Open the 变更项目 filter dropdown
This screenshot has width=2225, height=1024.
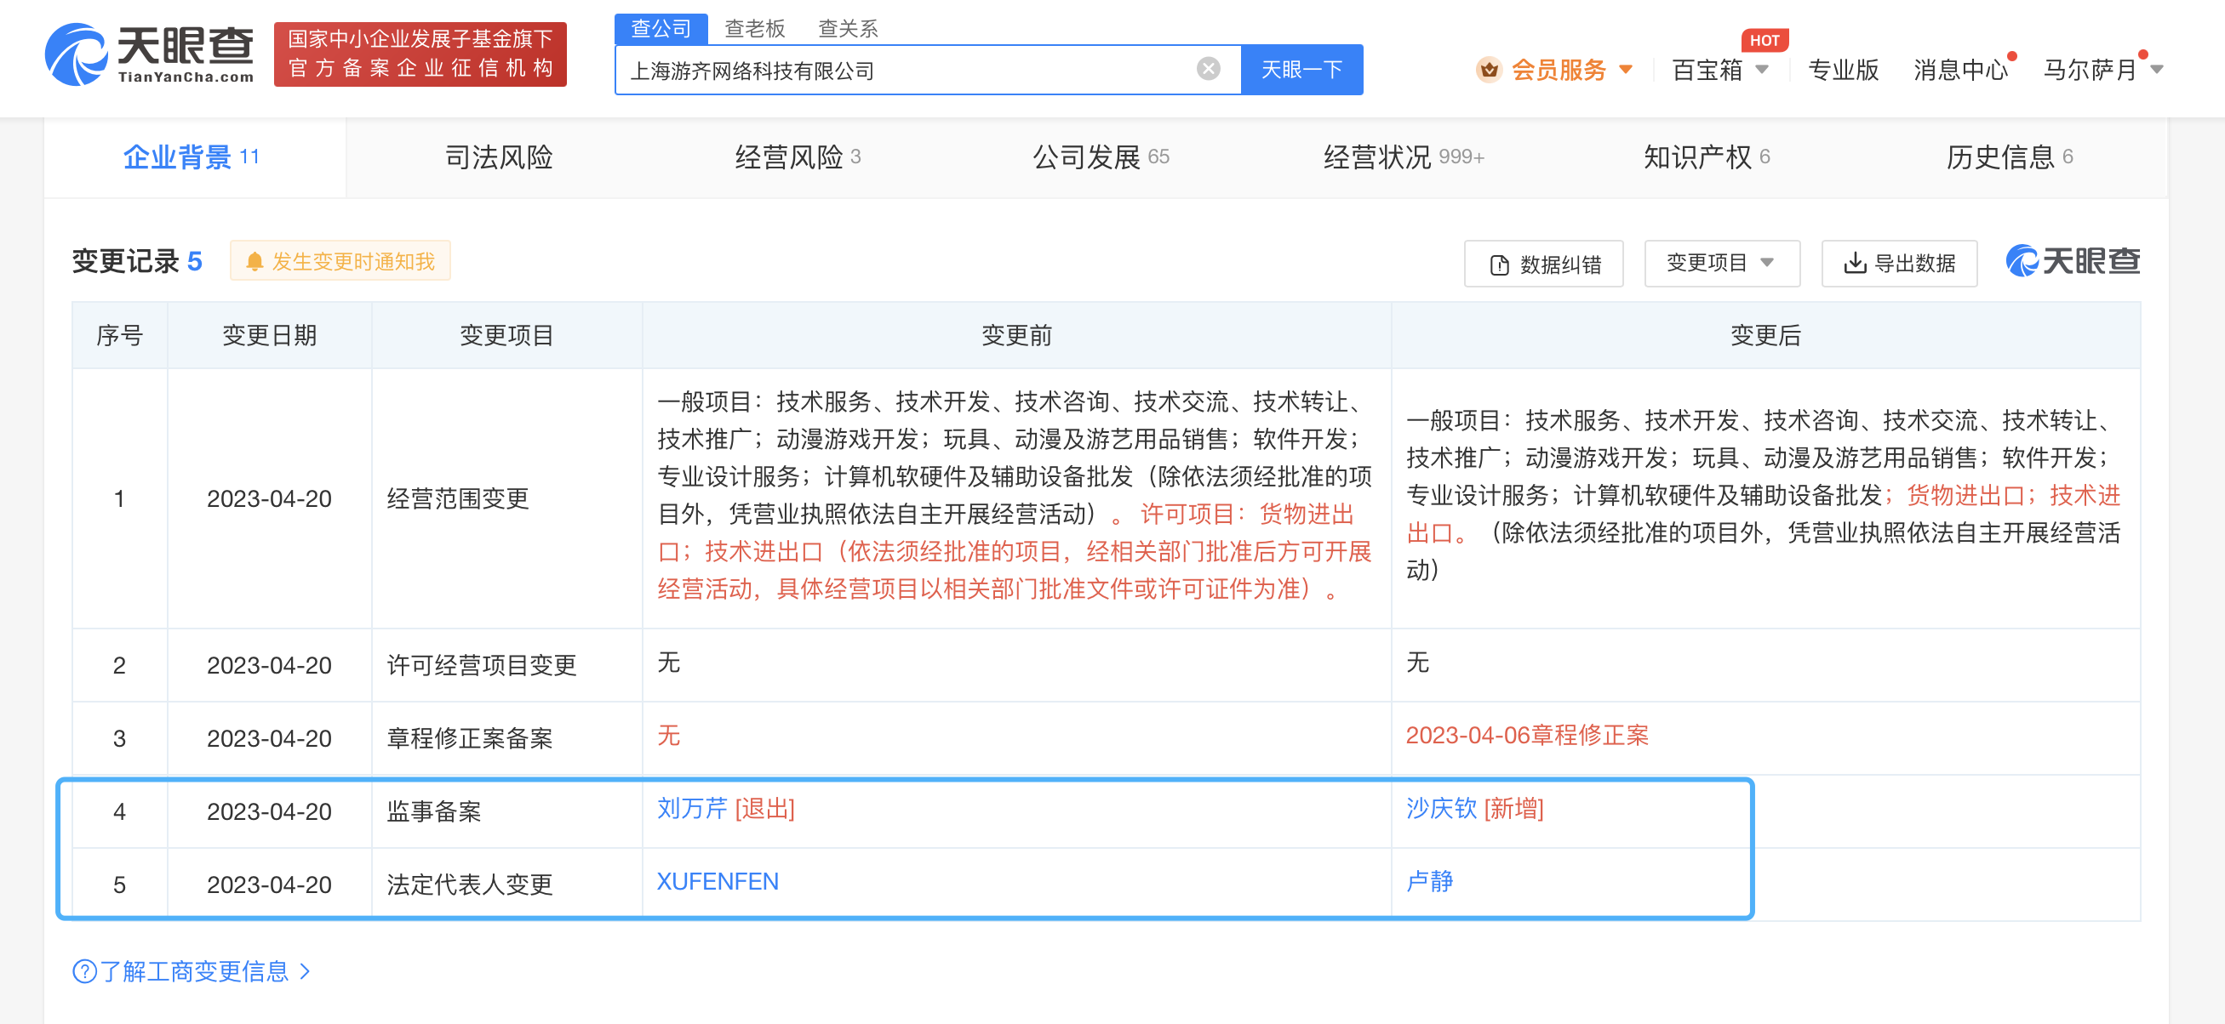(x=1721, y=264)
